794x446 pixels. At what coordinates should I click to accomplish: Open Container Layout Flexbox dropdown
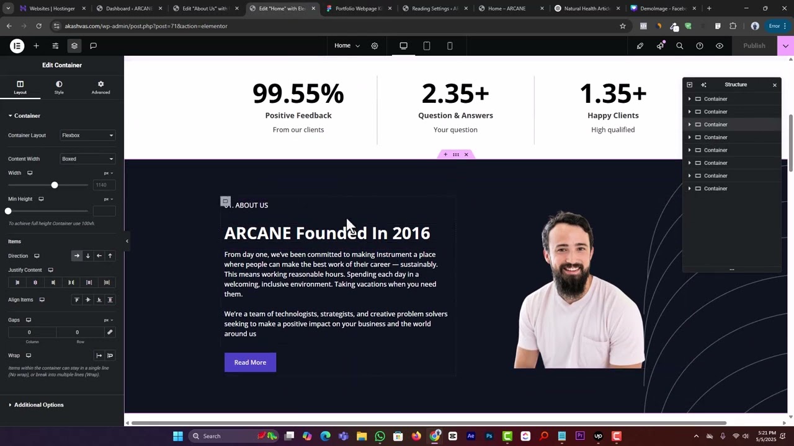[x=87, y=135]
